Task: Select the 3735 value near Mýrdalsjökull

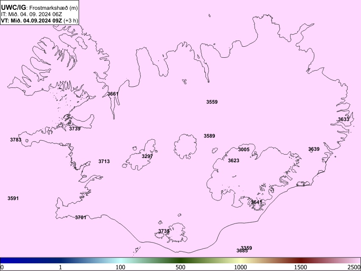Action: click(164, 231)
